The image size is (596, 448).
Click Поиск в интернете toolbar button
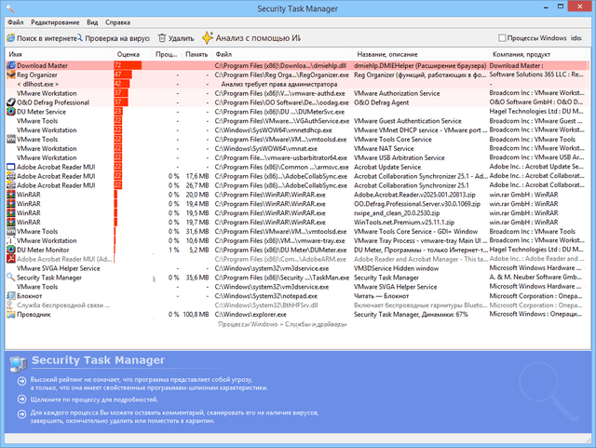point(41,38)
